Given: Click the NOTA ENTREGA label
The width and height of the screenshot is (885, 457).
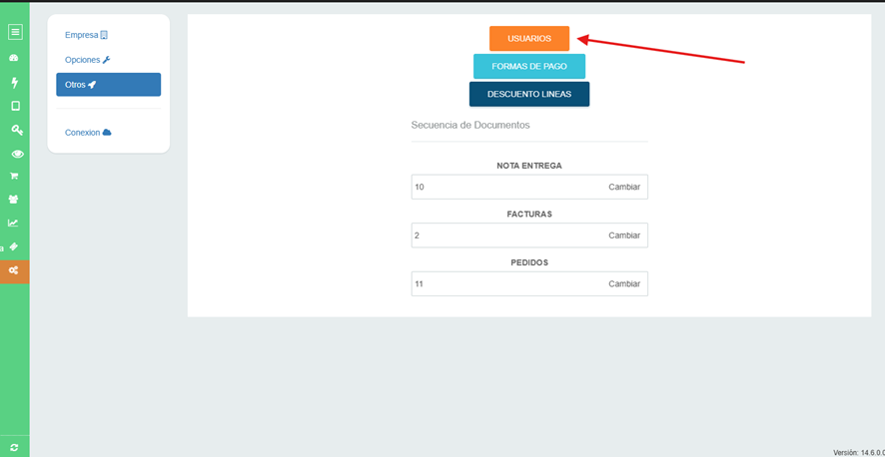Looking at the screenshot, I should point(529,166).
